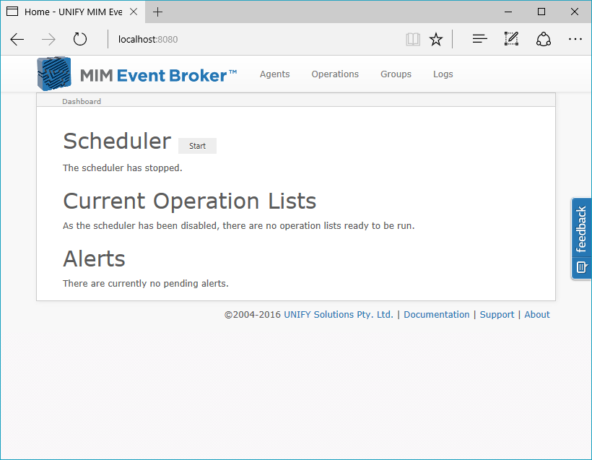Viewport: 592px width, 460px height.
Task: Select the Home - UNIFY MIM Eve tab
Action: tap(72, 12)
